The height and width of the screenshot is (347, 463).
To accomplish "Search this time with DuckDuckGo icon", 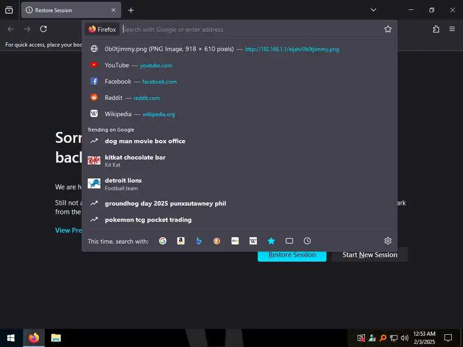I will 217,241.
